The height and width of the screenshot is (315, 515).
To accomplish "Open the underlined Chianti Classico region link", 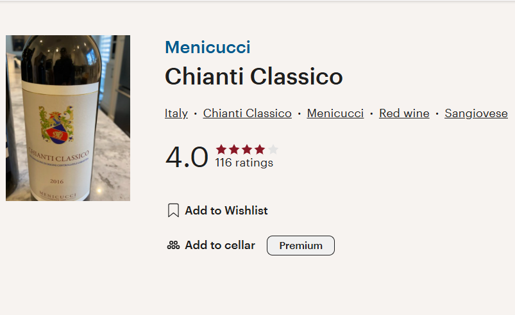I will 247,113.
